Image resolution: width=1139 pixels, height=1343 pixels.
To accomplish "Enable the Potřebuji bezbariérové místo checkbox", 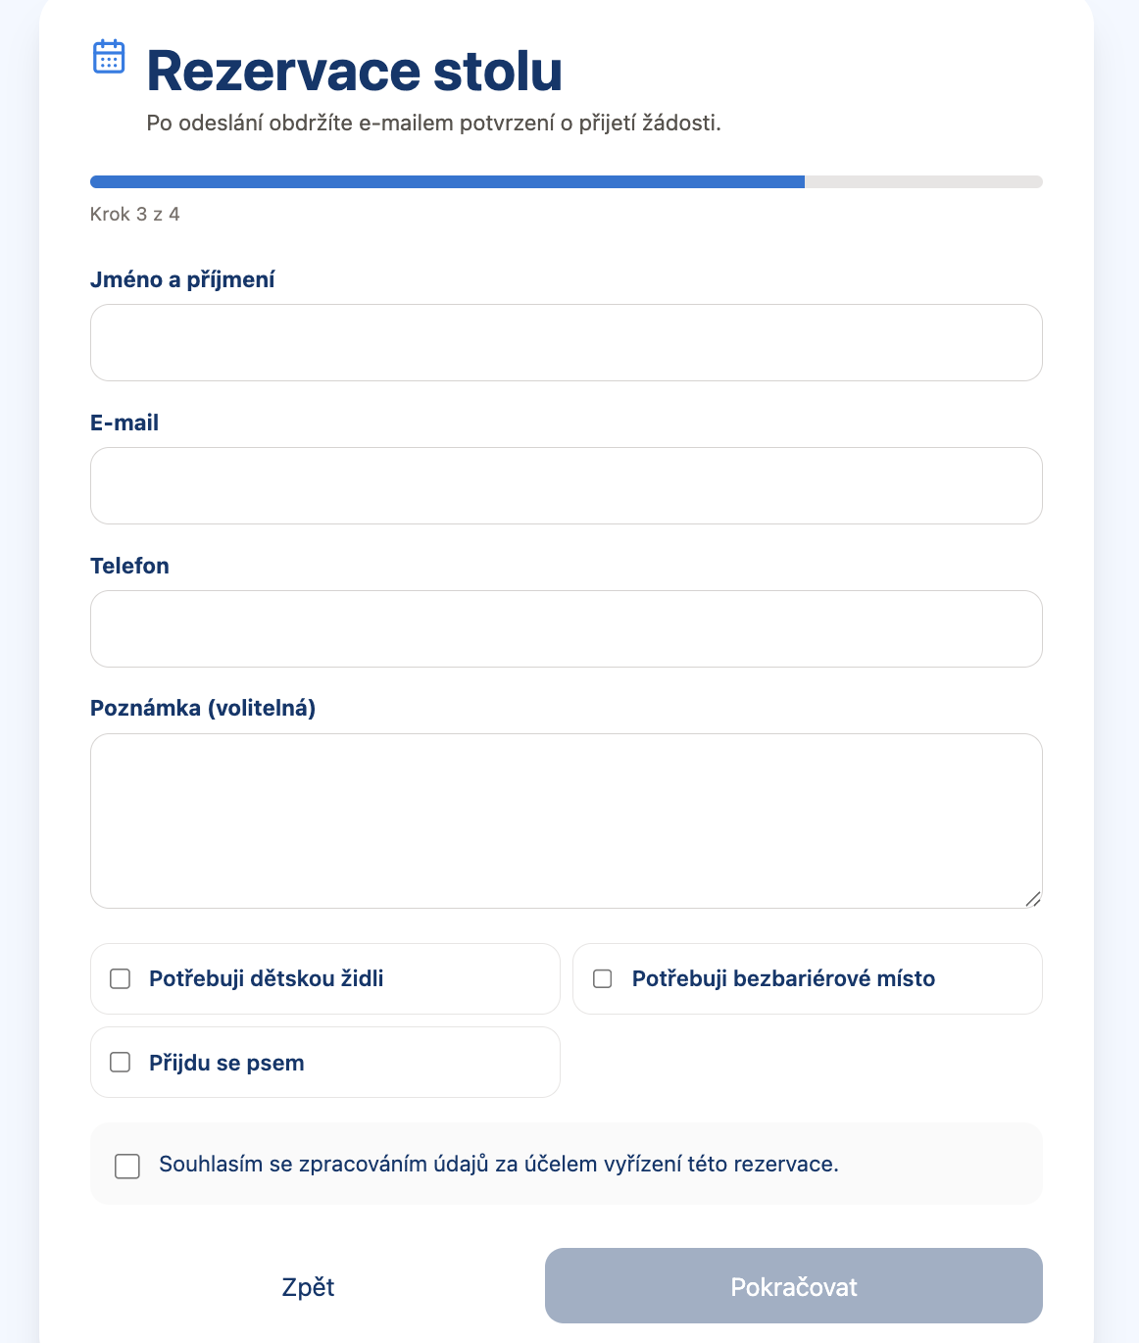I will coord(603,978).
